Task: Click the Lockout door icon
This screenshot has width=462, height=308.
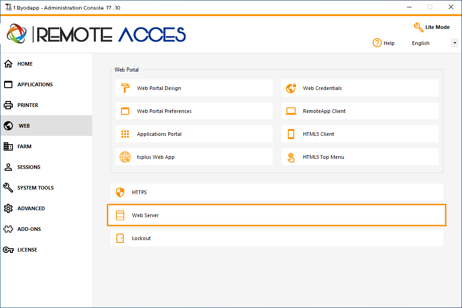Action: coord(120,238)
